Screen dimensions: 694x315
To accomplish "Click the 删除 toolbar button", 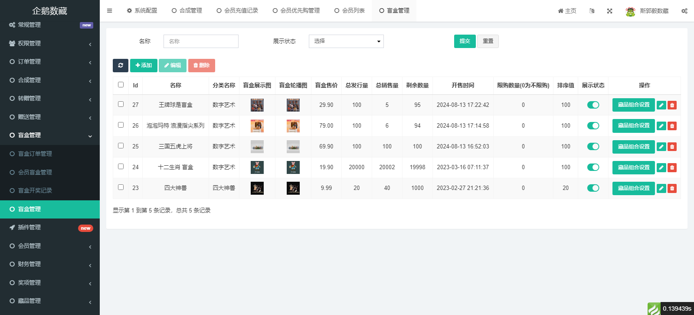I will [x=202, y=65].
